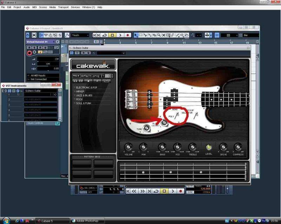
Task: Solo the Virtual Bassist 01 track
Action: pos(34,48)
